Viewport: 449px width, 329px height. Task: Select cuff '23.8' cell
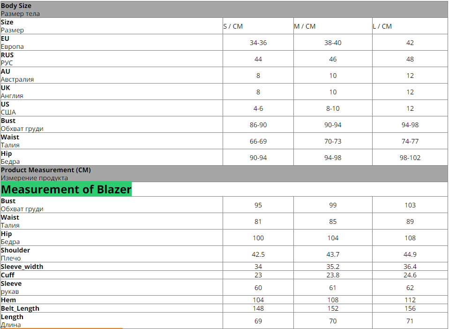(333, 275)
